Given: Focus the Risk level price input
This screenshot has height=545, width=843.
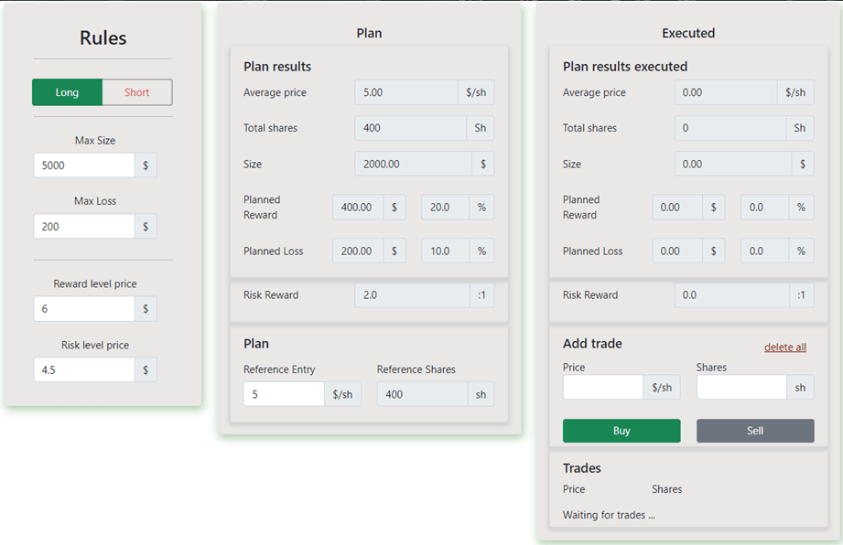Looking at the screenshot, I should pos(84,370).
